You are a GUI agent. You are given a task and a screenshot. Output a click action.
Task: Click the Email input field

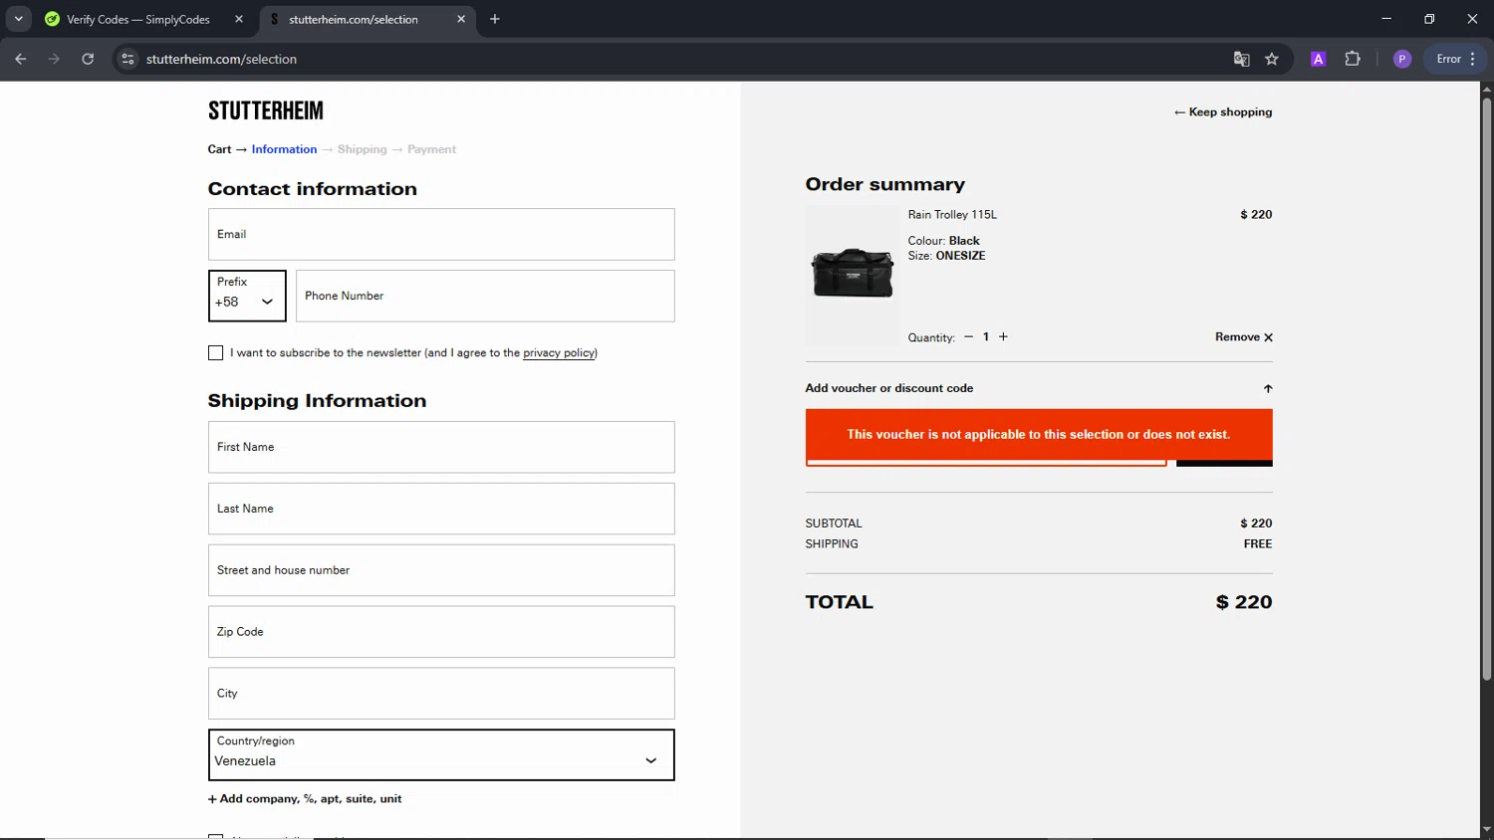pos(441,234)
